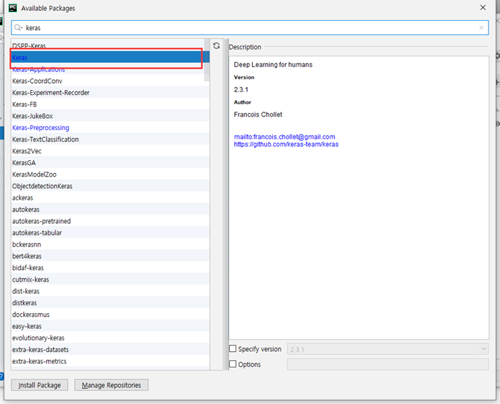The image size is (500, 404).
Task: Select the KerasGA package
Action: [110, 163]
